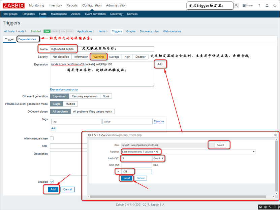Choose All problems if tag values match
280x210 pixels.
click(x=93, y=112)
